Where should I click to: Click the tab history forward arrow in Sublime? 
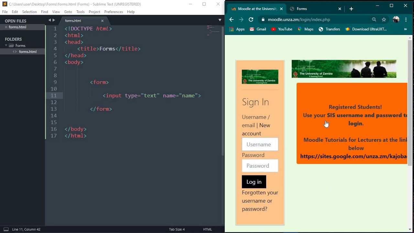coord(54,20)
